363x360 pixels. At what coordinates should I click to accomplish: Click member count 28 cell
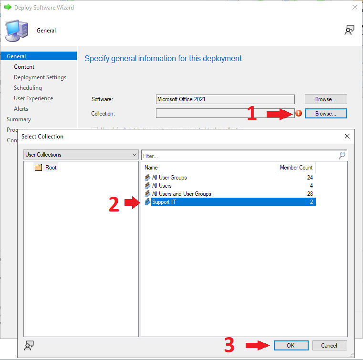pos(310,194)
